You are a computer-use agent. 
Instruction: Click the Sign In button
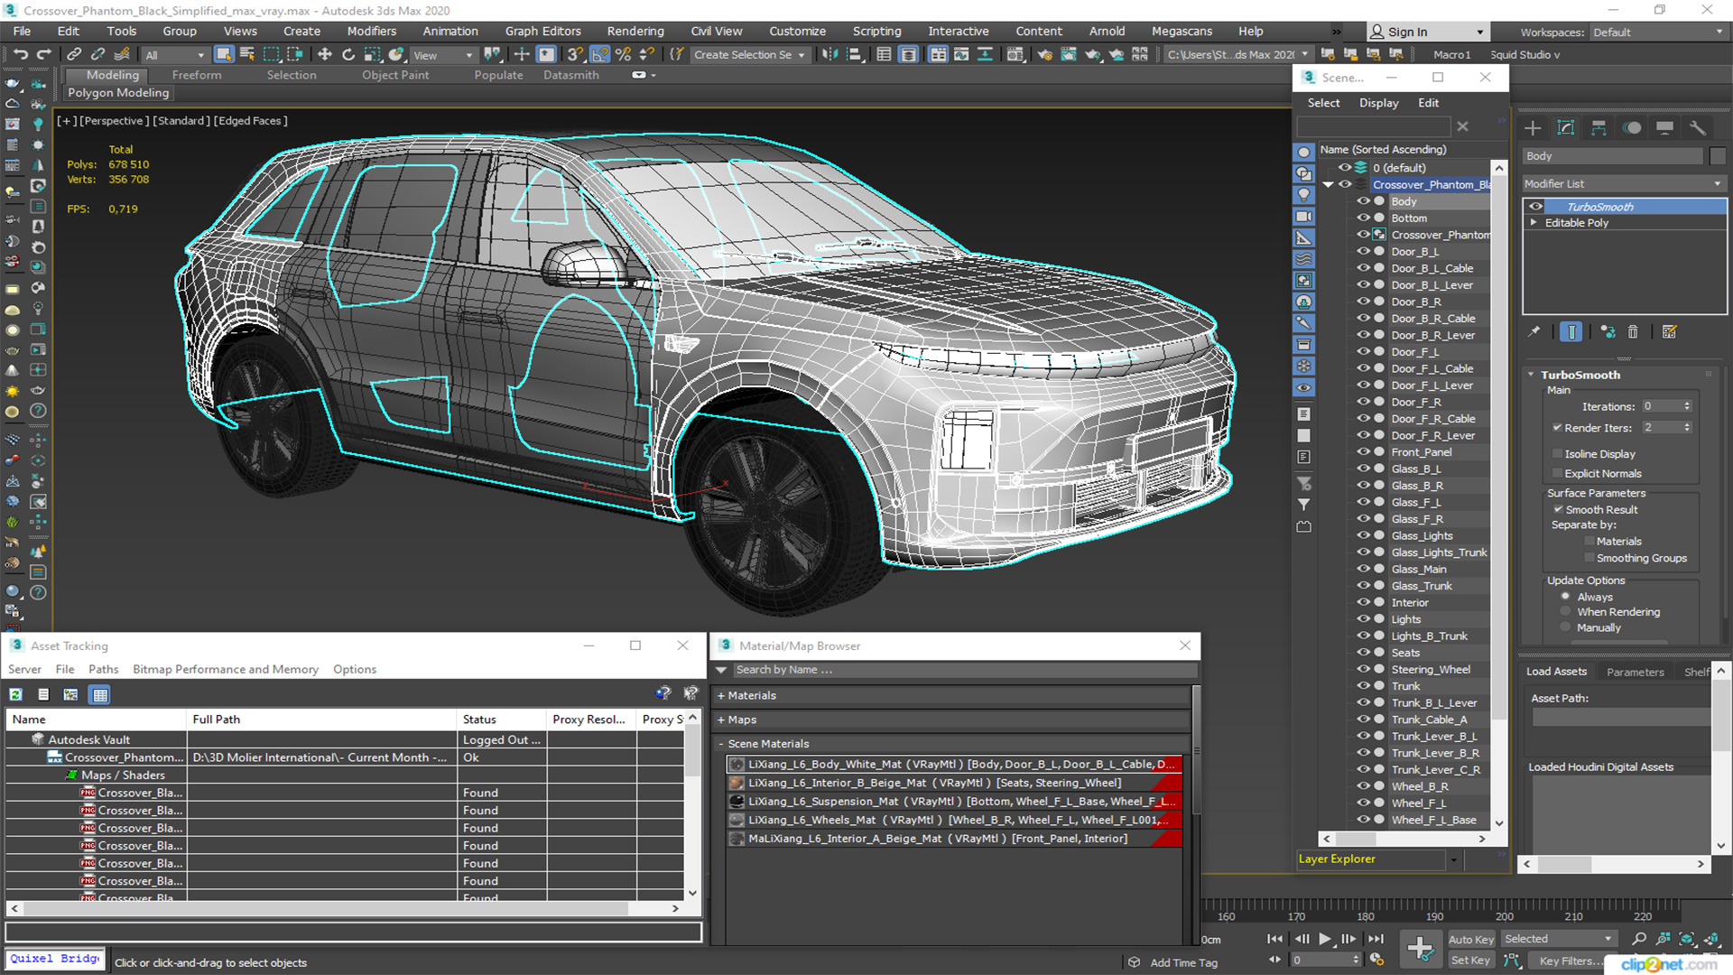(1427, 32)
